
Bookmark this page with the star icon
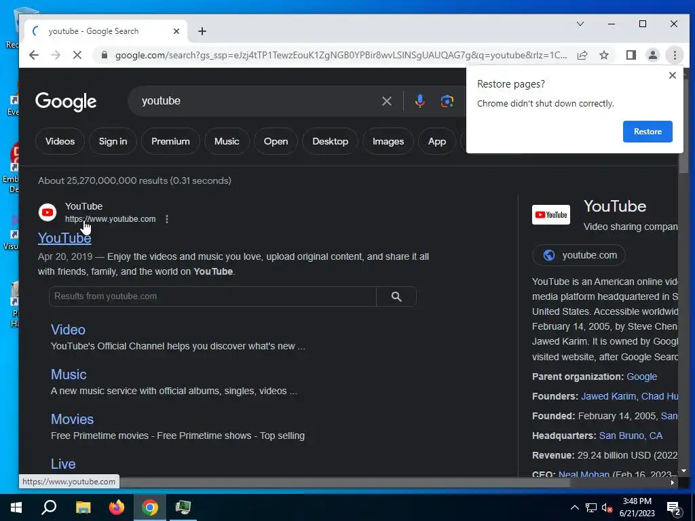tap(603, 55)
